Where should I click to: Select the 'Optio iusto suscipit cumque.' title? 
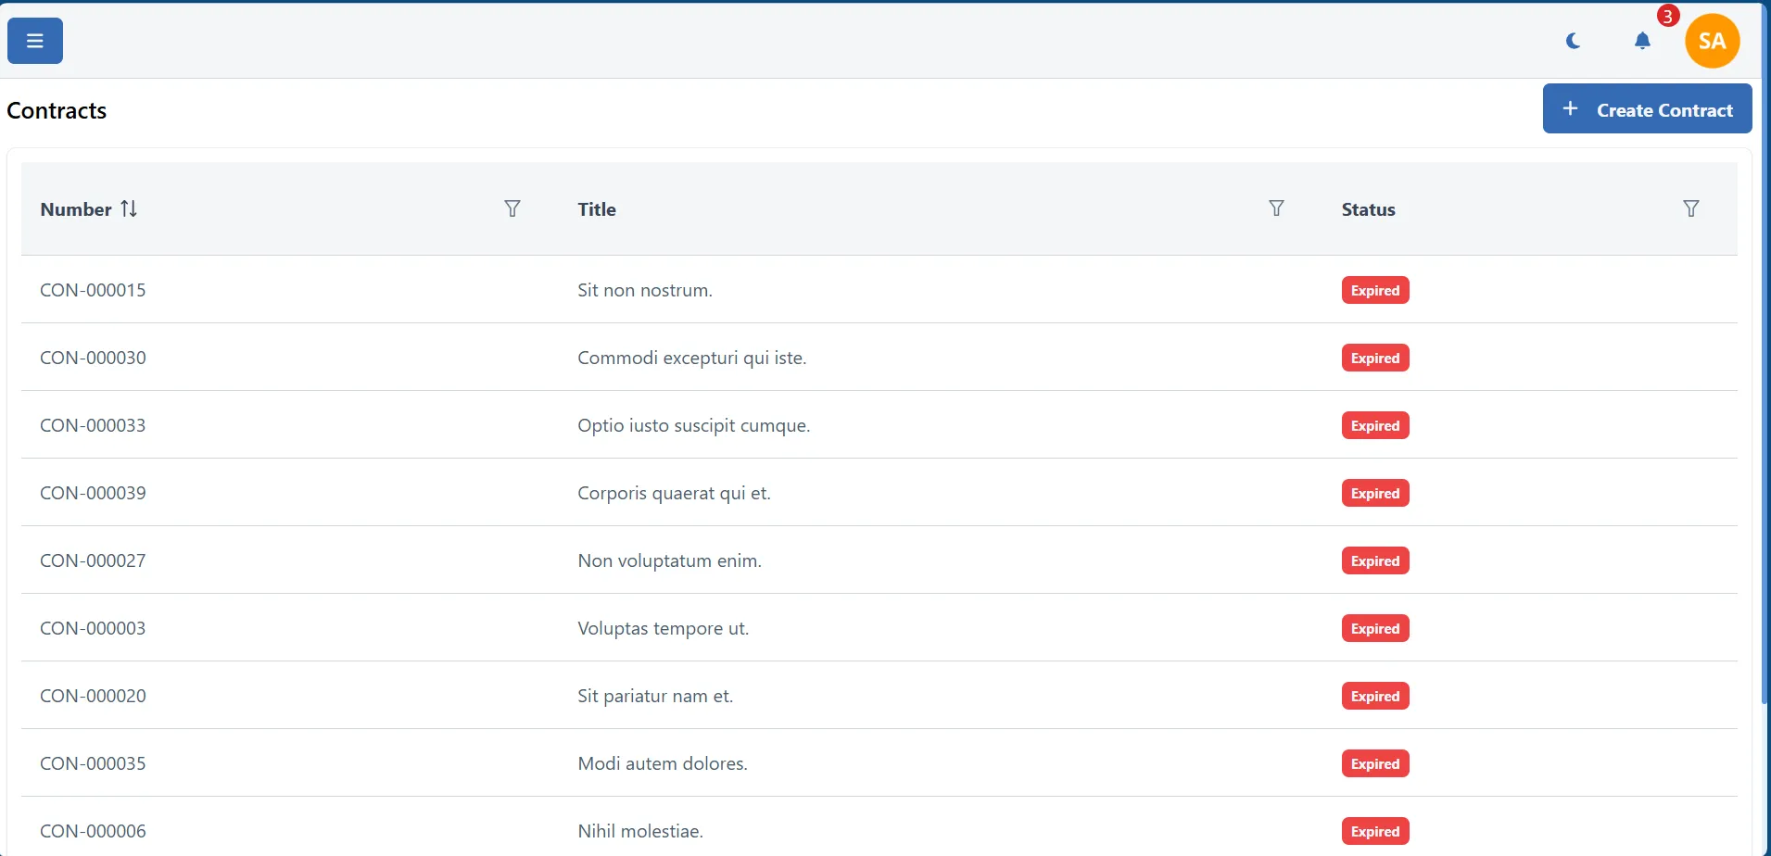pyautogui.click(x=693, y=425)
